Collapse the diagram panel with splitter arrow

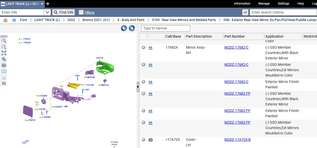pyautogui.click(x=138, y=87)
